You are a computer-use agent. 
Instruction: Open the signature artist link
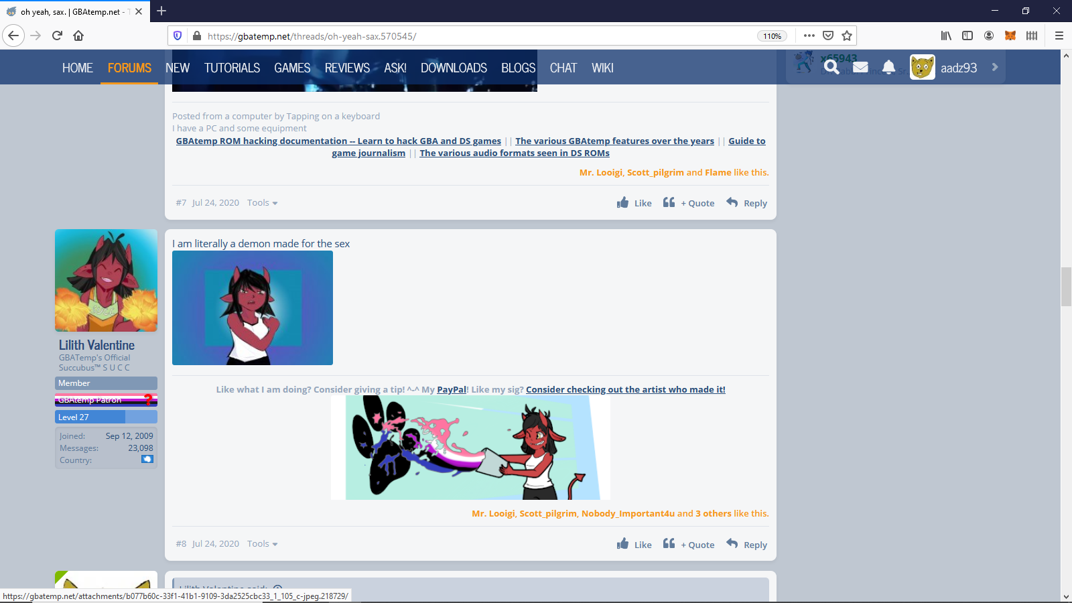626,389
